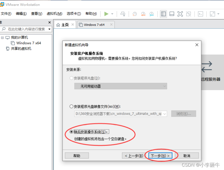Image resolution: width=224 pixels, height=170 pixels.
Task: Click the green power on play icon
Action: click(106, 14)
